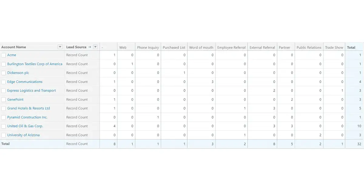Open the Acme account link
The height and width of the screenshot is (191, 364).
click(12, 55)
